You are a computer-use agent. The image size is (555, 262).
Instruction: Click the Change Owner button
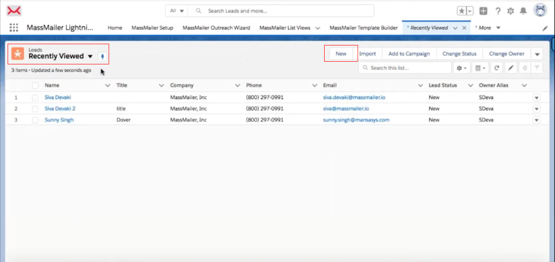tap(507, 54)
